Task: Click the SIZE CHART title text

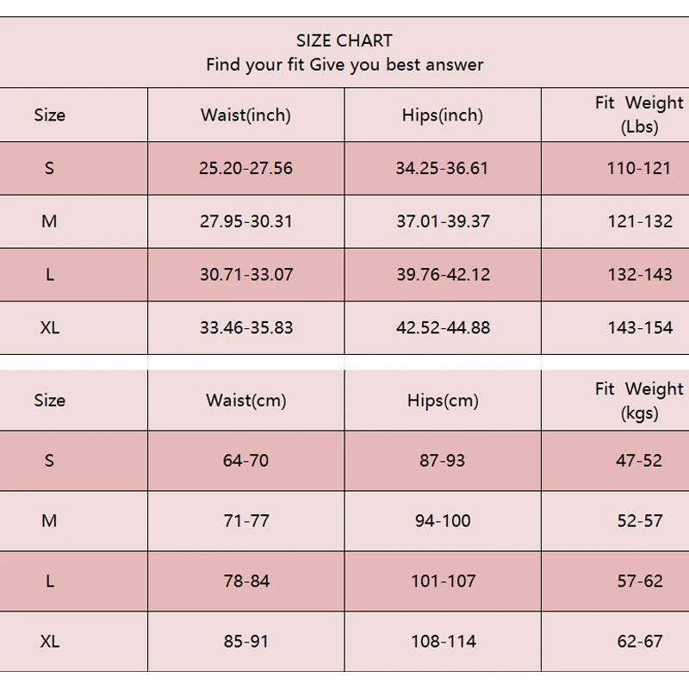Action: 344,40
